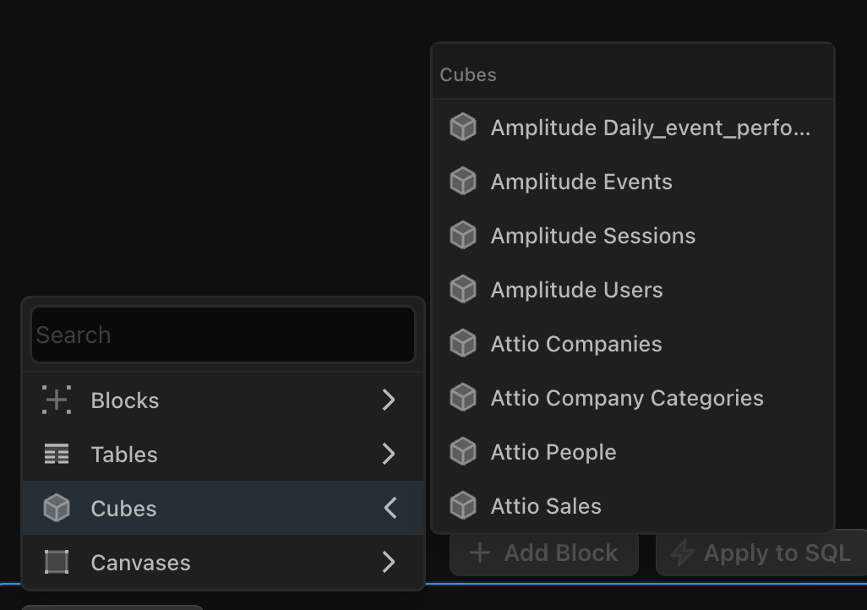Collapse the Cubes submenu chevron
Image resolution: width=867 pixels, height=610 pixels.
390,509
